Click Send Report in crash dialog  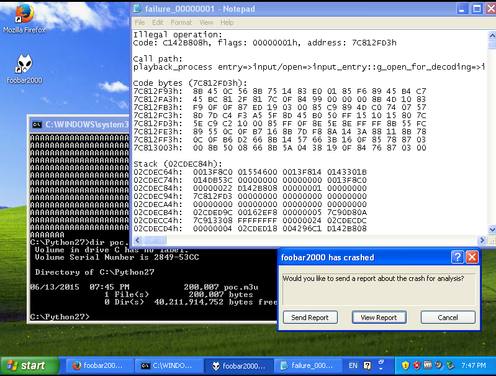pyautogui.click(x=310, y=318)
